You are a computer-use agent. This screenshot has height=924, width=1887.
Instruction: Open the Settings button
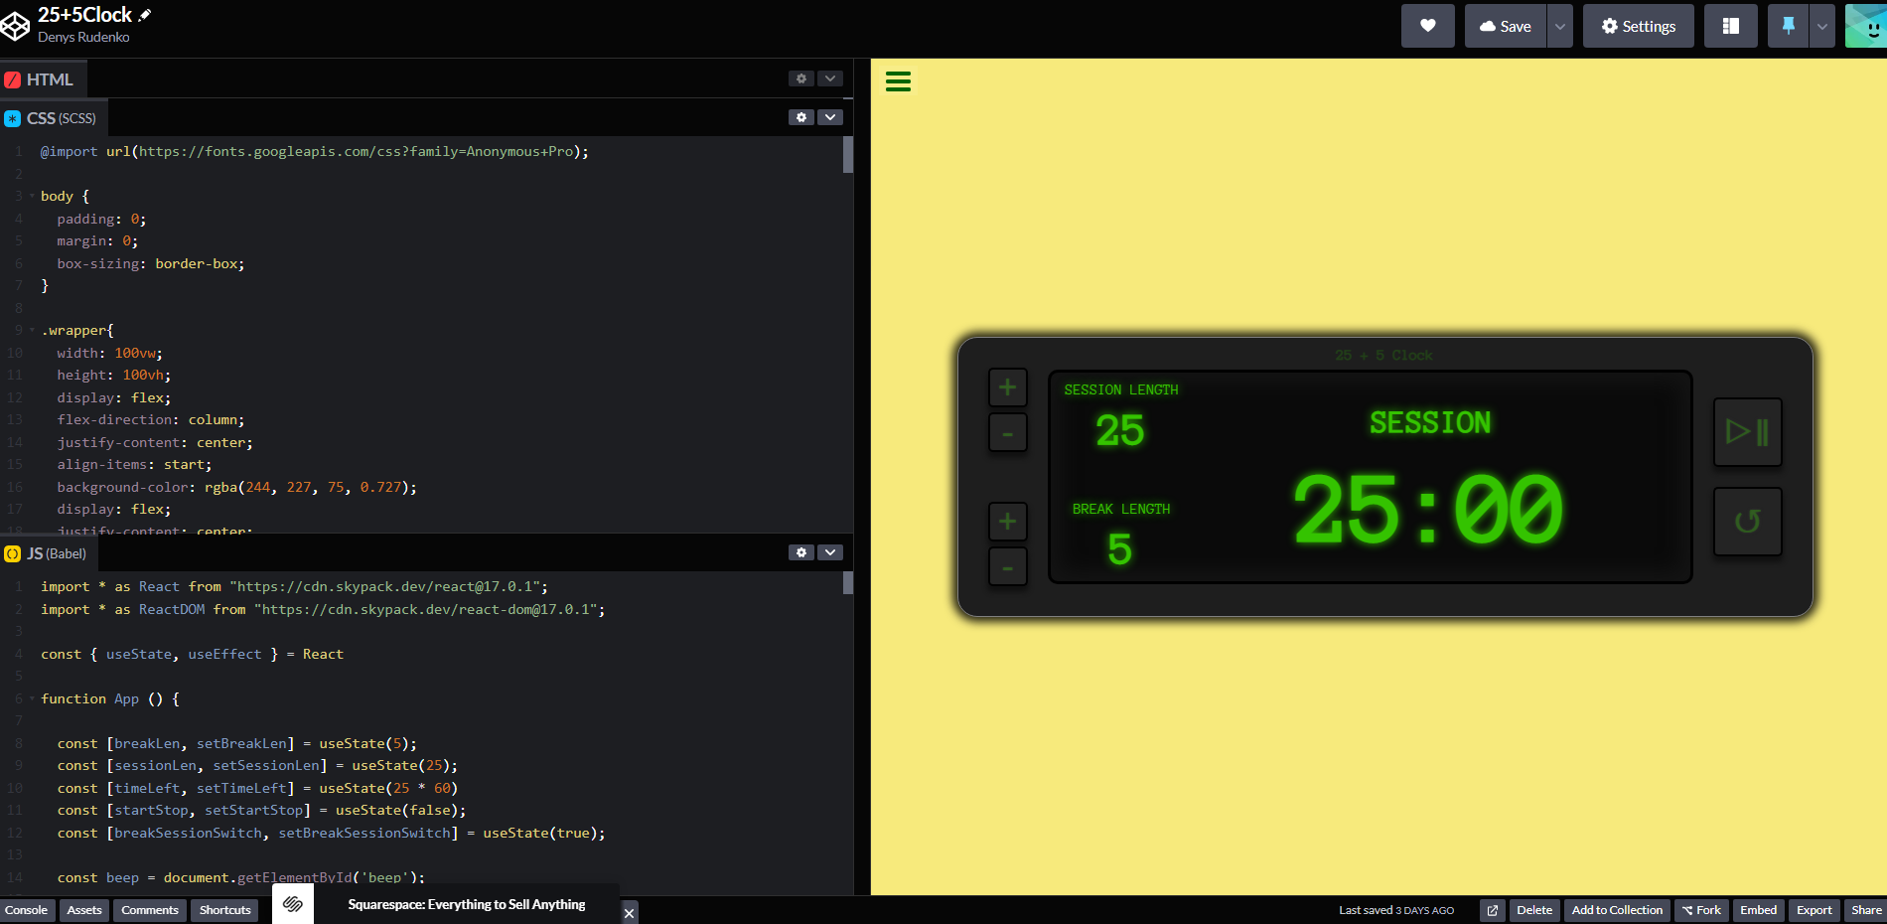(x=1638, y=26)
